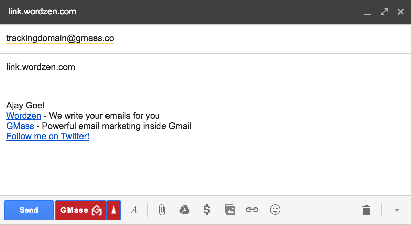Discard draft with the trash icon

tap(366, 210)
